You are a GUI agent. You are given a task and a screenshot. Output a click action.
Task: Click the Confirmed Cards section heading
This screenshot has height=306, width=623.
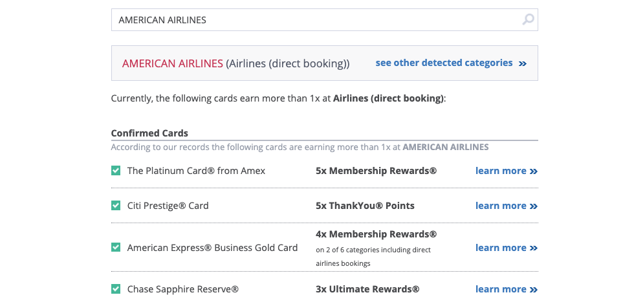coord(149,133)
